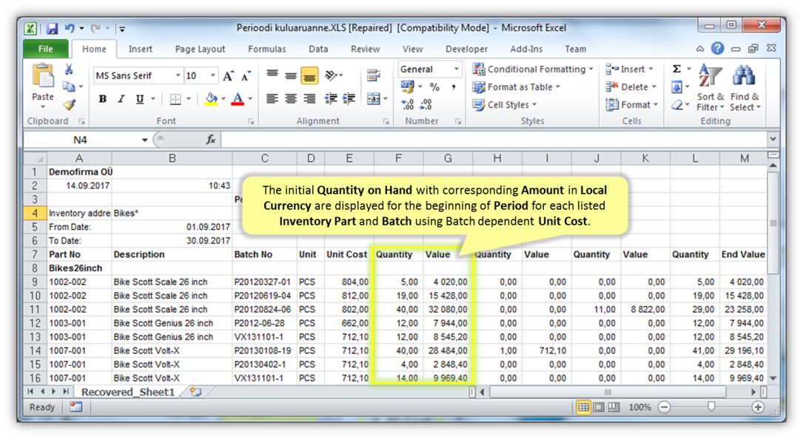Open the Delete cells dropdown
Image resolution: width=803 pixels, height=439 pixels.
pos(654,87)
